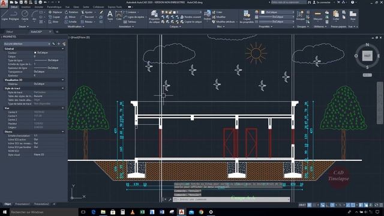Expand the Modification panel dropdown
Viewport: 384px width, 216px height.
point(76,26)
